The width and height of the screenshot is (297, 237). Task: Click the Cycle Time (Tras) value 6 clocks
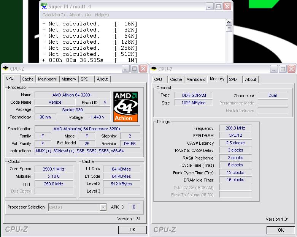click(235, 165)
